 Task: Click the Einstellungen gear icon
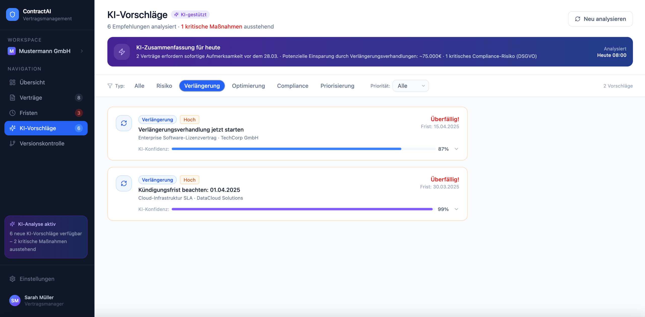12,279
